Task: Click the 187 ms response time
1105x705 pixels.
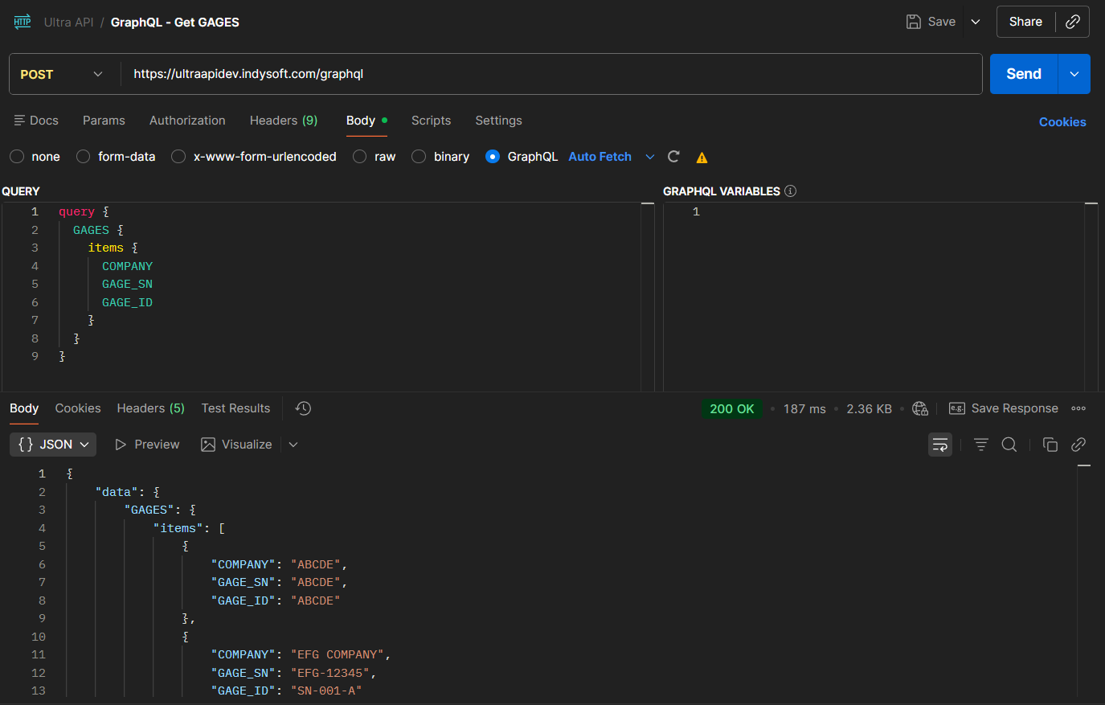Action: (x=804, y=409)
